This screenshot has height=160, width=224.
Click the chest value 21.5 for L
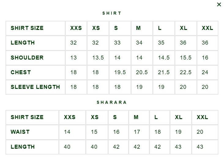point(164,72)
